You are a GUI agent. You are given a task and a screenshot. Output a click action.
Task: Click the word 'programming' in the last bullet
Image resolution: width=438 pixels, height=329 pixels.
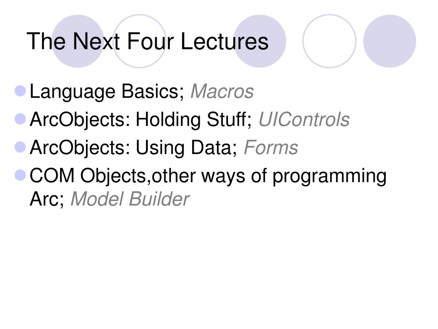(330, 176)
